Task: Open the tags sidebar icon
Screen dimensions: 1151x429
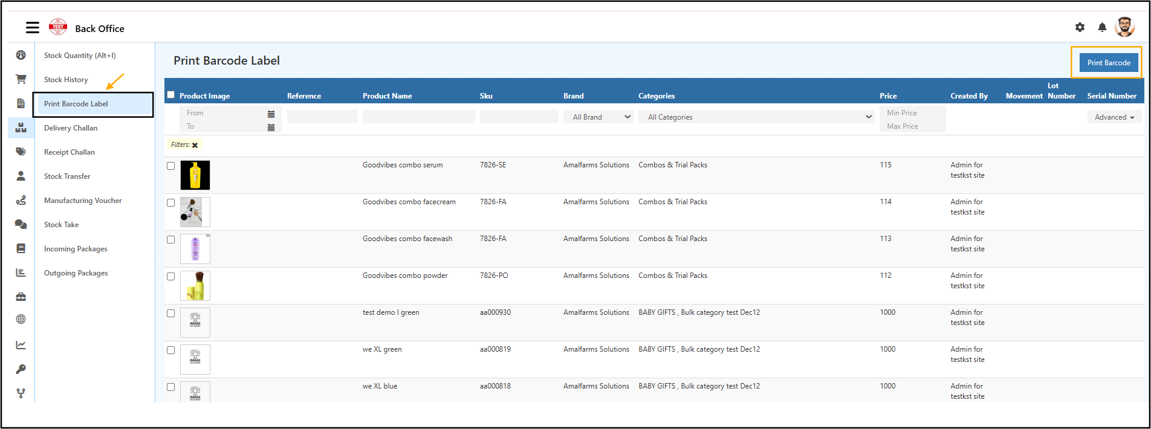Action: pos(21,152)
